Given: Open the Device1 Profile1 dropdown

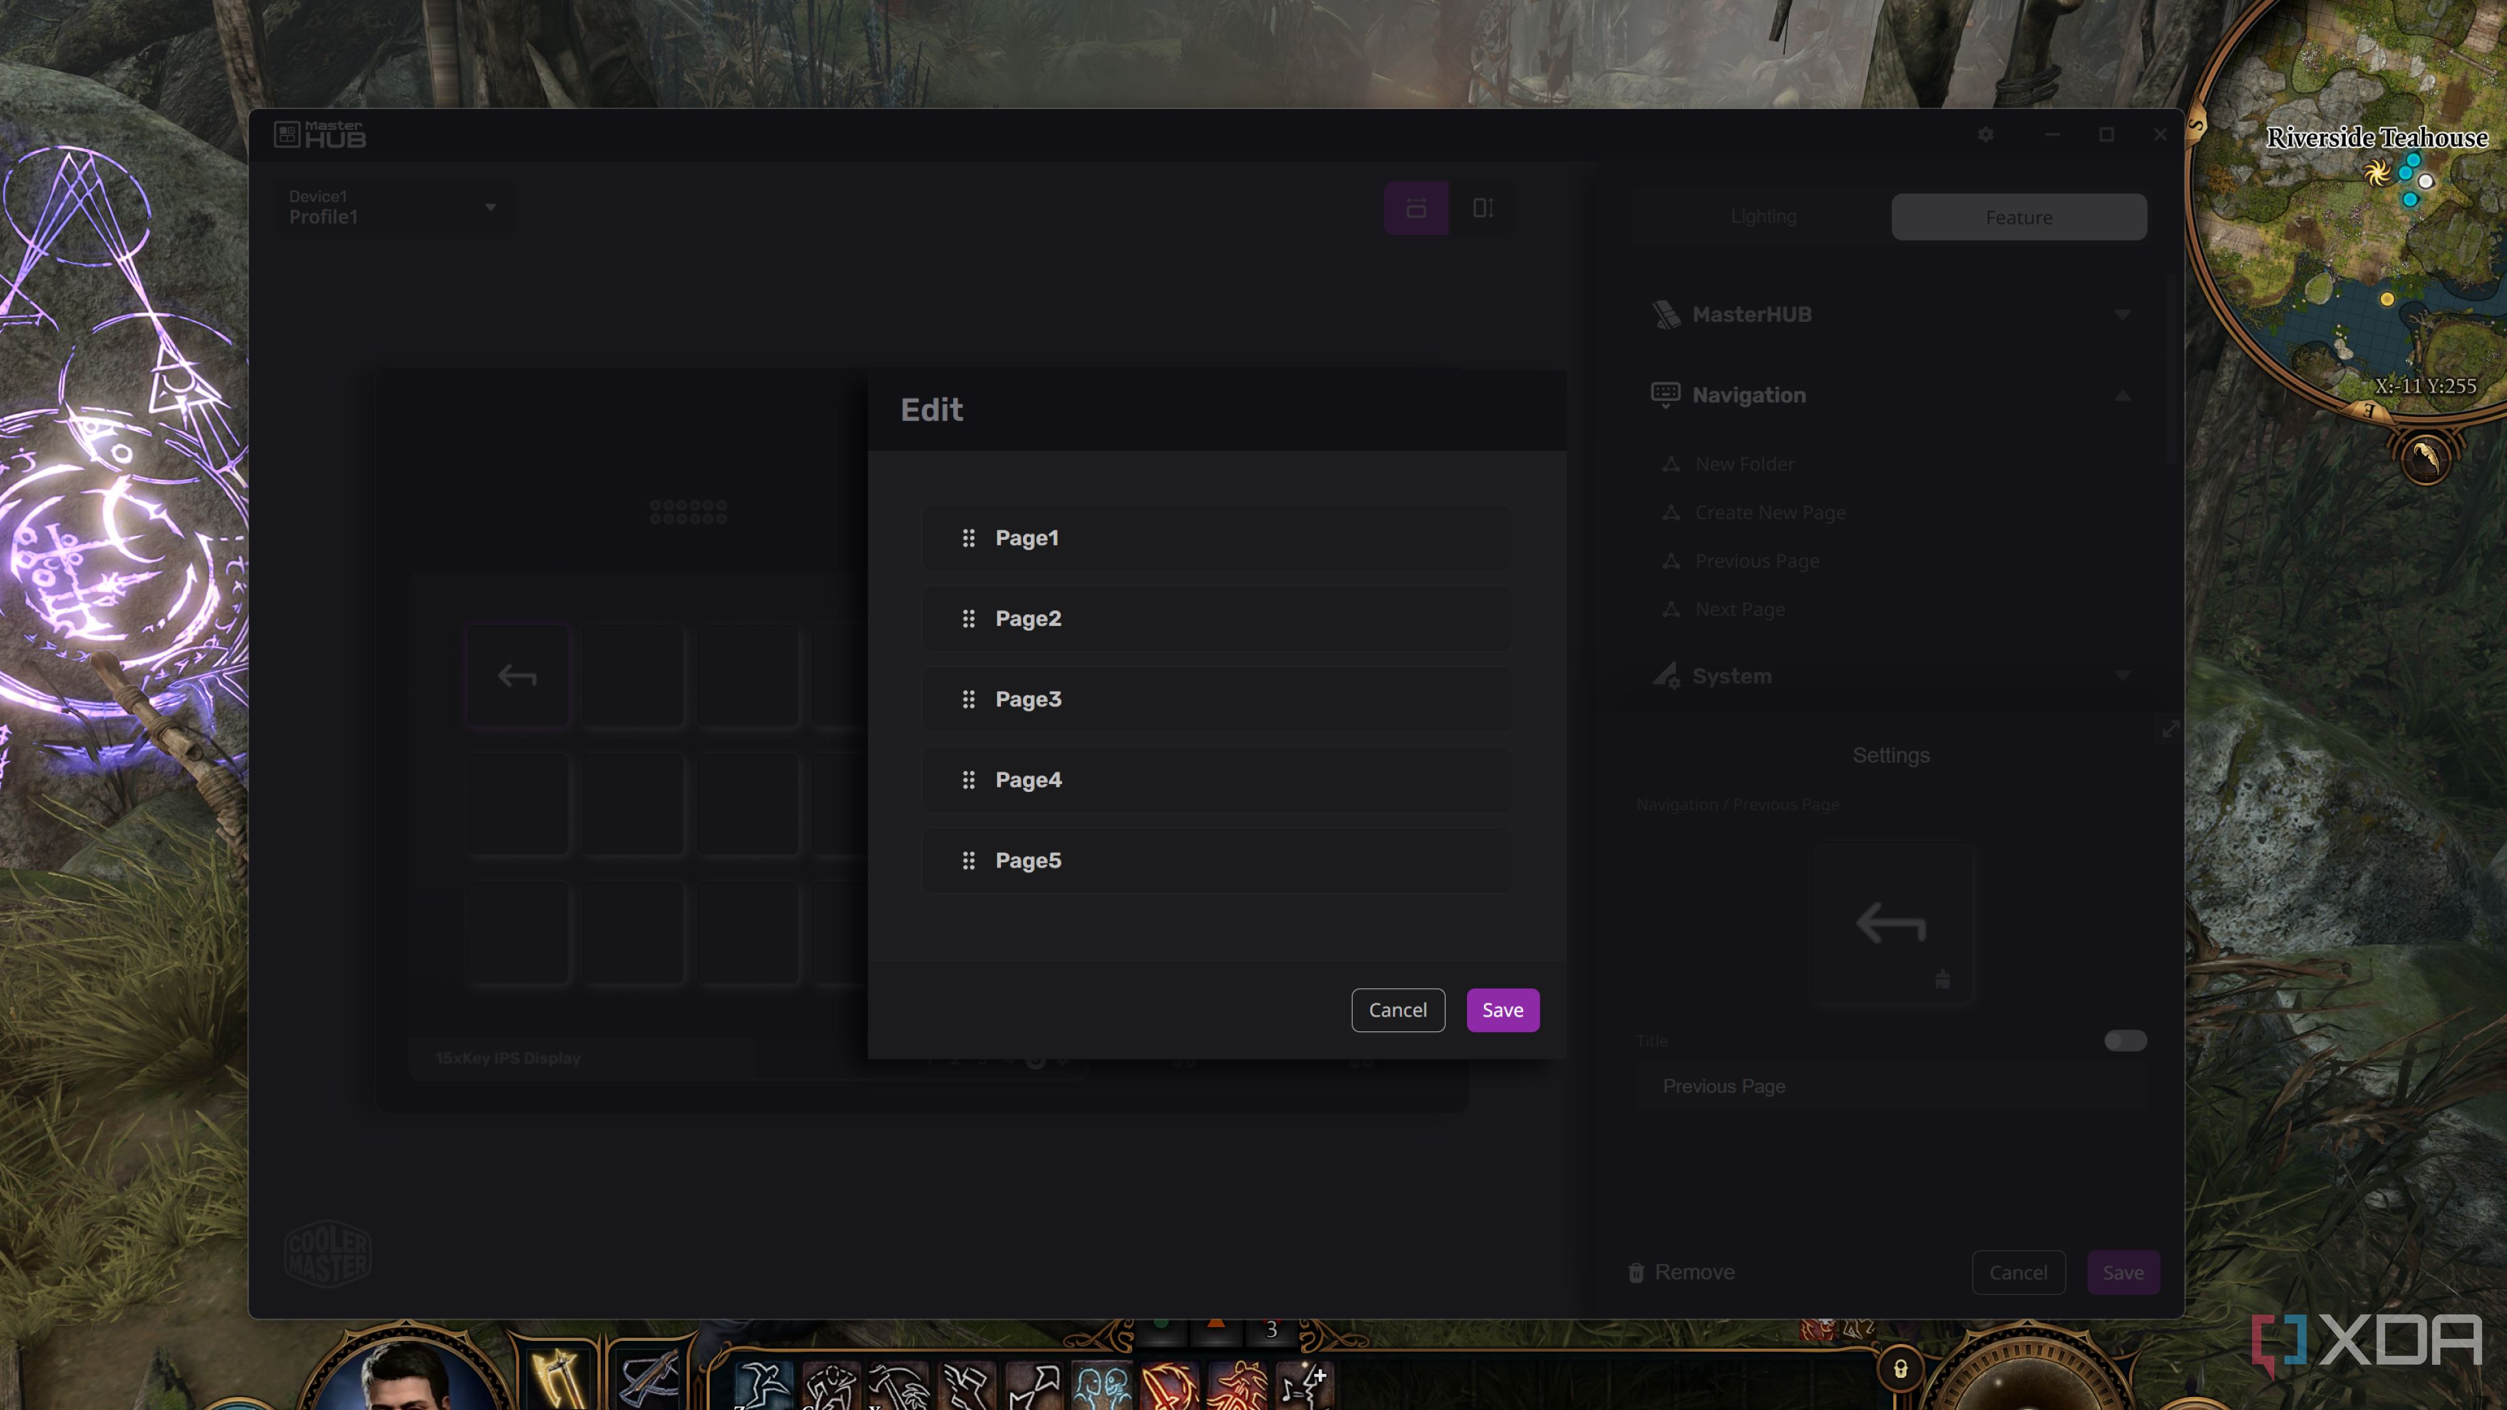Looking at the screenshot, I should coord(394,208).
